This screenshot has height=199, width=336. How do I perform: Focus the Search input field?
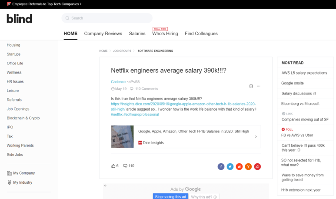pos(107,18)
